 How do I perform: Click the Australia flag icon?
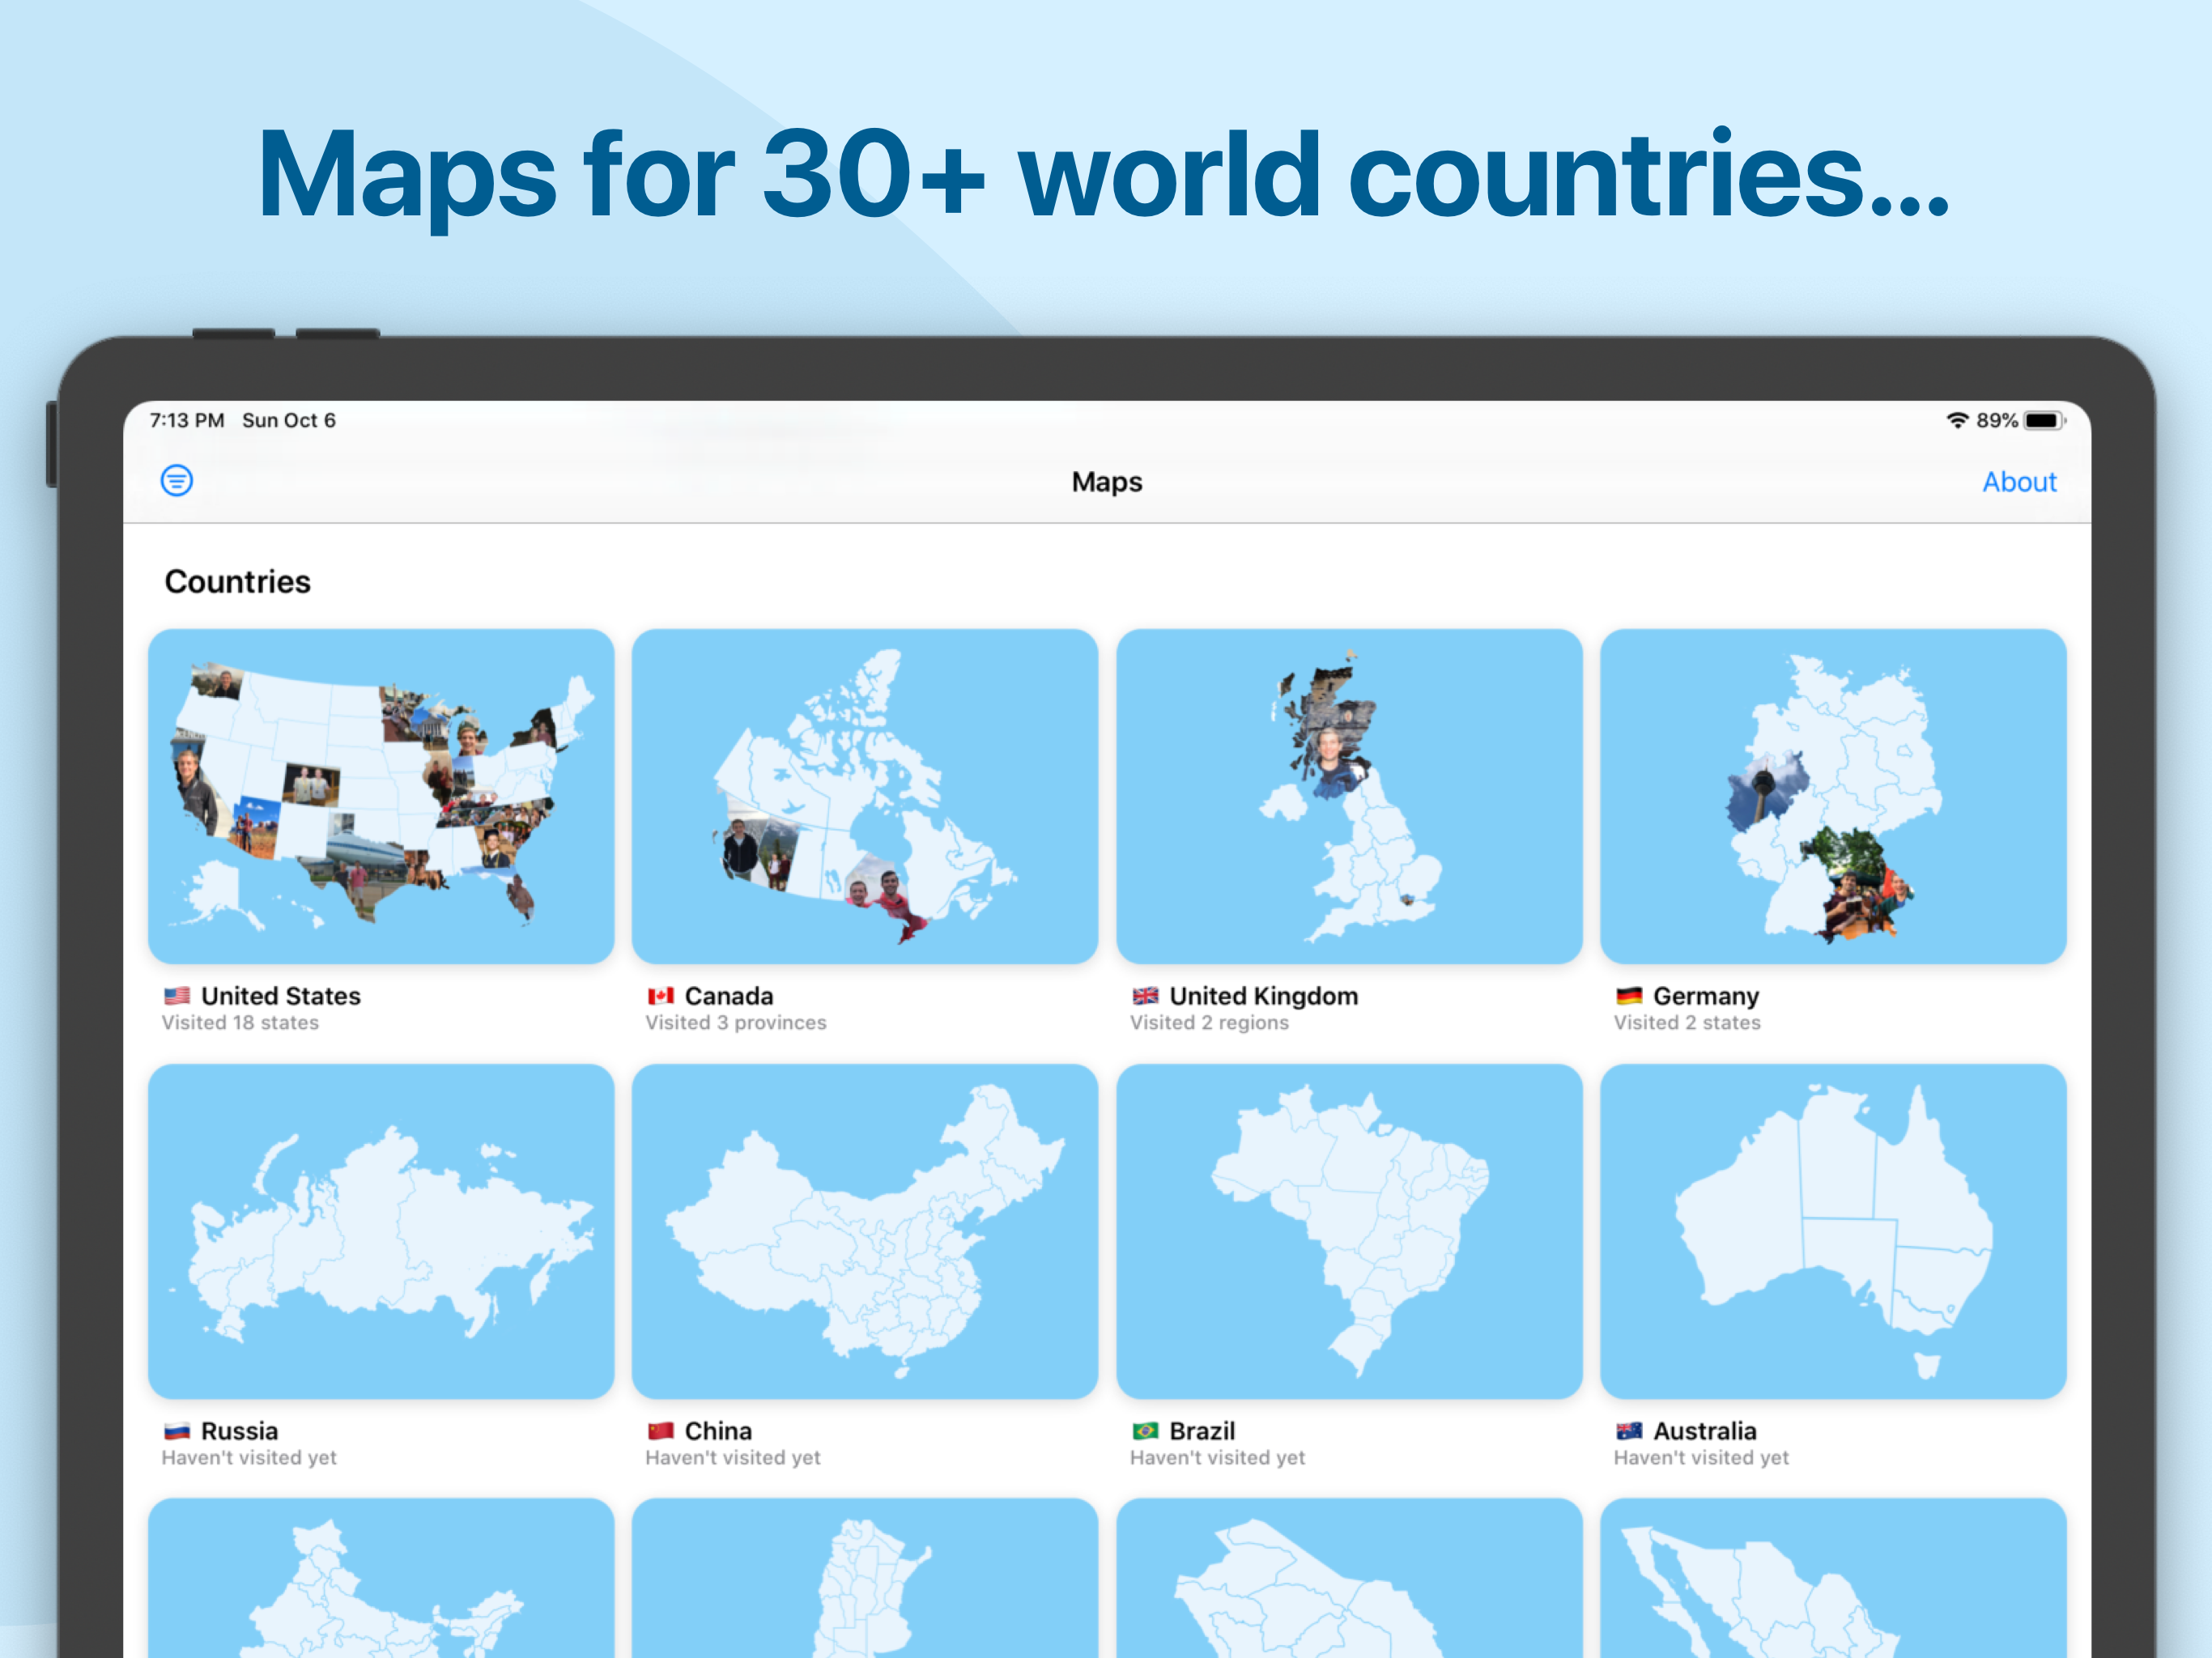click(x=1629, y=1431)
